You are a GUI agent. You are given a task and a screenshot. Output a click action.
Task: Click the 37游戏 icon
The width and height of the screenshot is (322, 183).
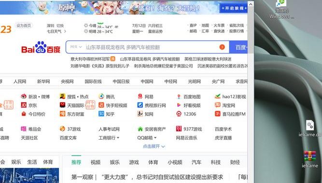click(x=62, y=129)
